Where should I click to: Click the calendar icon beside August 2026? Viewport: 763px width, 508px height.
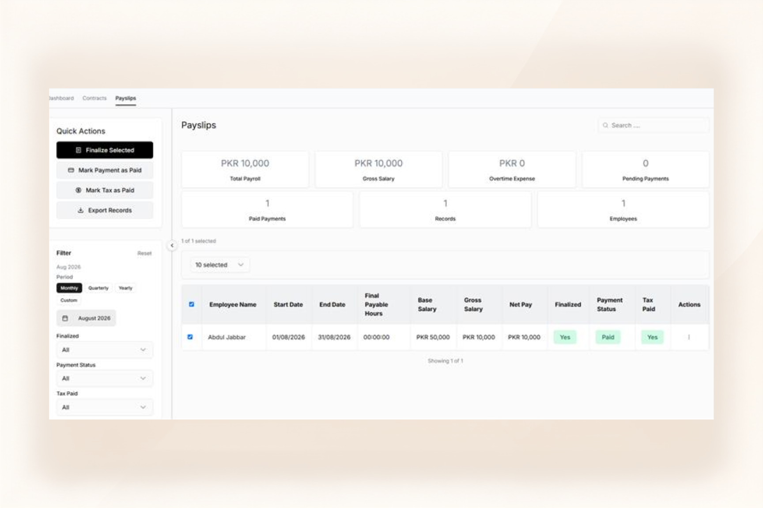coord(65,318)
